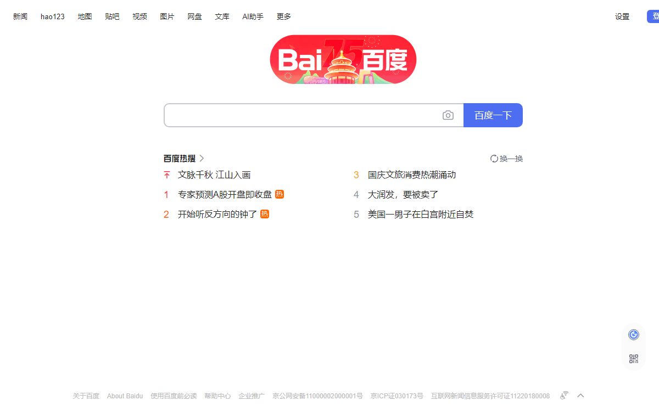Open the hao123 navigation link

pyautogui.click(x=53, y=16)
